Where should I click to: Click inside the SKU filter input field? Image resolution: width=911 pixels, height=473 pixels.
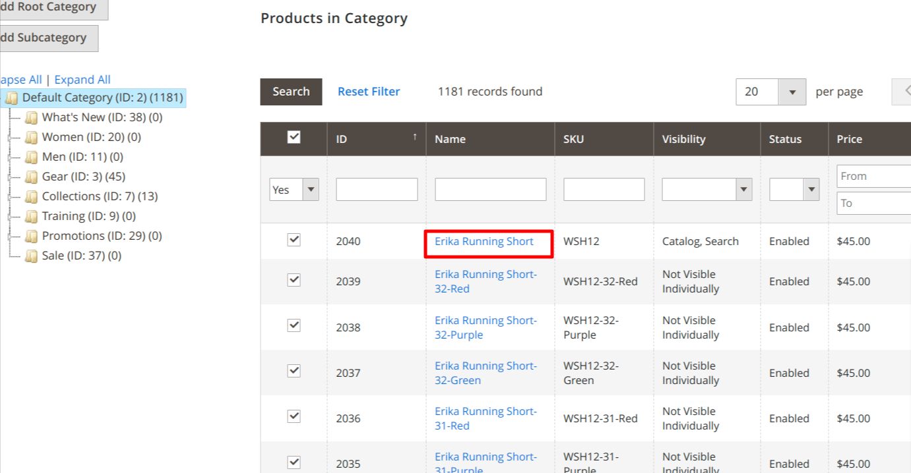(604, 189)
